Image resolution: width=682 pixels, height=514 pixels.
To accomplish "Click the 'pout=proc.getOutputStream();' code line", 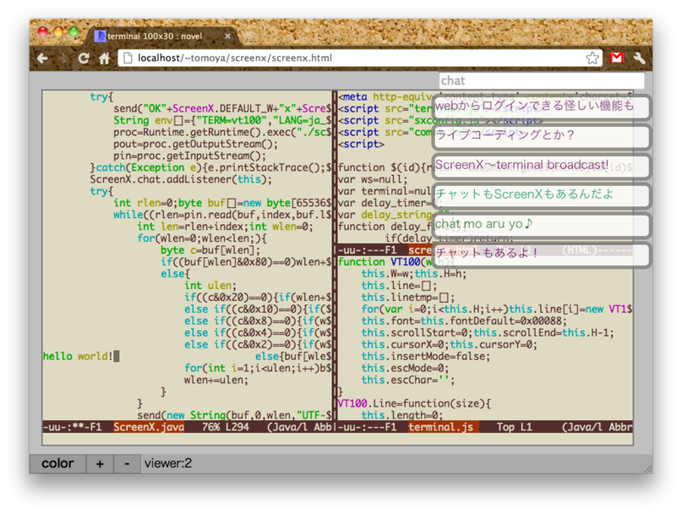I will tap(196, 144).
